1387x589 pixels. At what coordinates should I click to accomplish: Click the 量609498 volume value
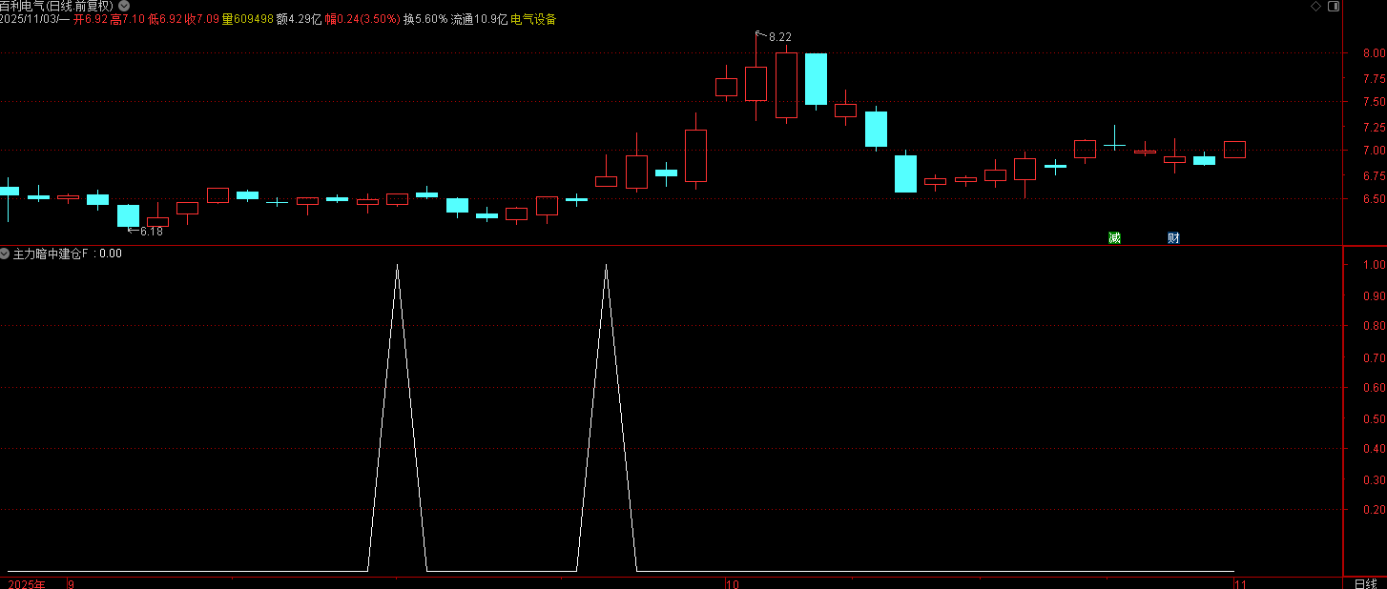[x=248, y=19]
